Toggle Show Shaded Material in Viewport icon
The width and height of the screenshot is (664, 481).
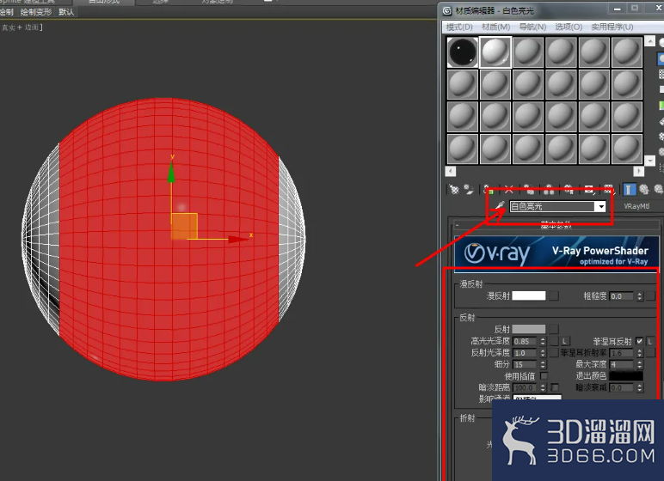point(609,189)
